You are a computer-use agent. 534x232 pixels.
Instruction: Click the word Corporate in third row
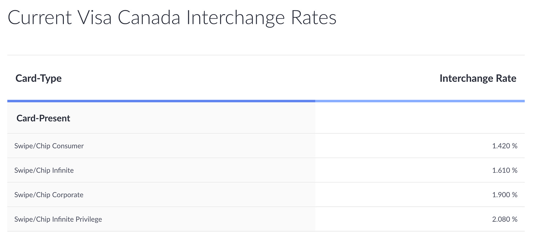tap(68, 195)
